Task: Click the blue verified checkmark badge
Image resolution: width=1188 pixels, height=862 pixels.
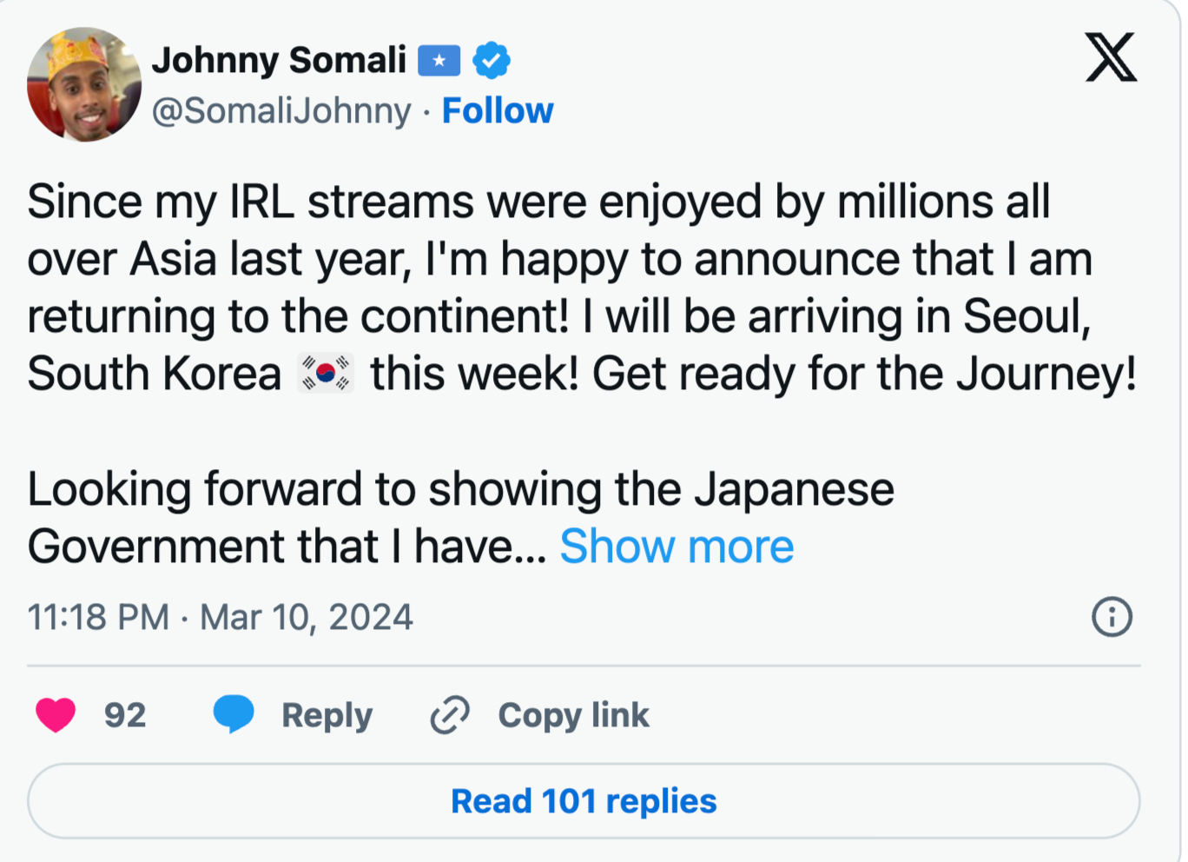Action: coord(492,61)
